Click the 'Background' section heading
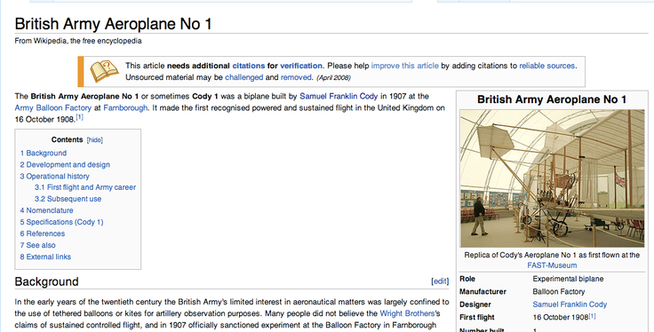Viewport: 654px width, 332px height. coord(47,281)
